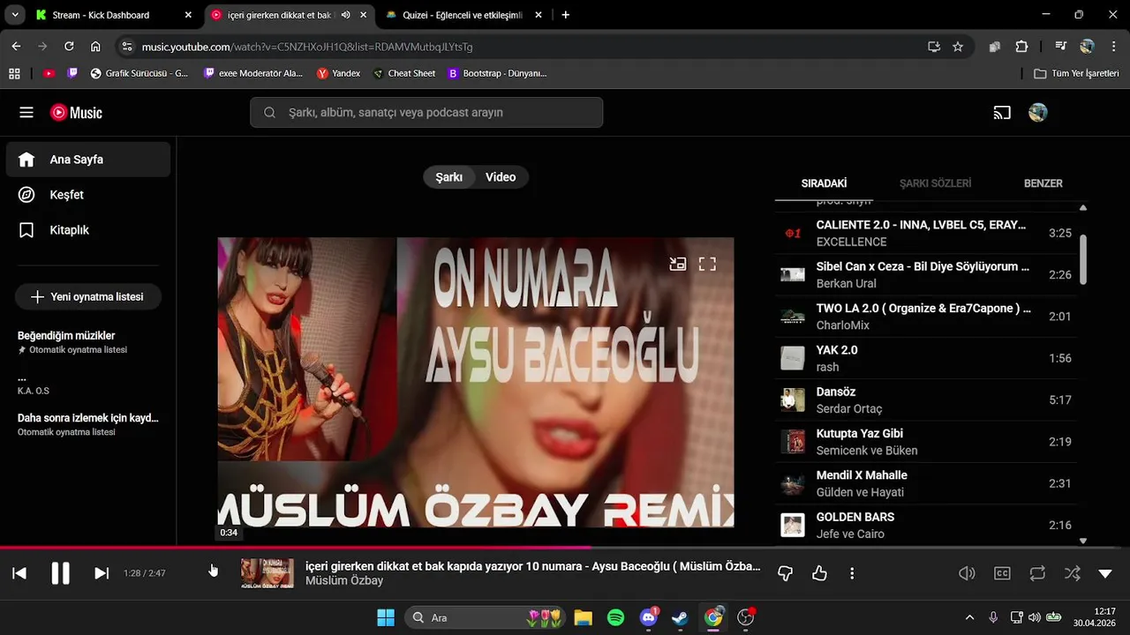
Task: Play TWO LA 2.0 from the queue
Action: pyautogui.click(x=927, y=317)
